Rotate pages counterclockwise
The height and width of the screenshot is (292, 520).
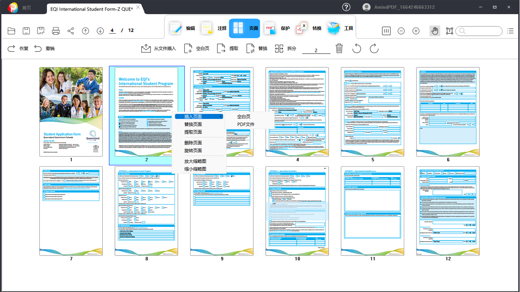tap(356, 49)
